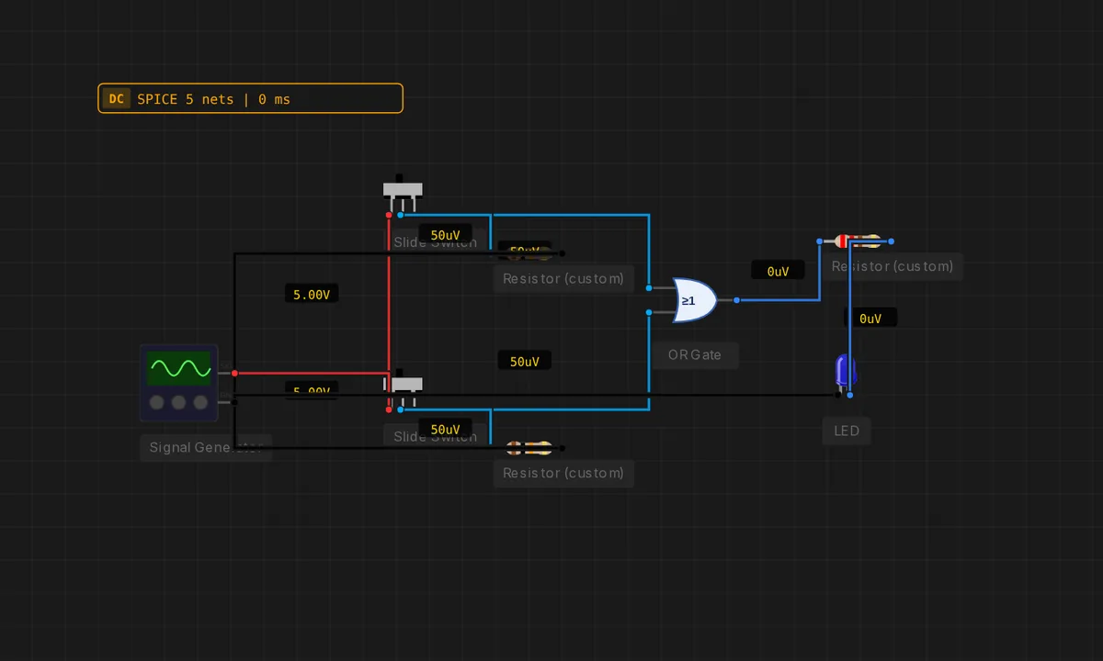
Task: Click the 50uV readout under the upper slide switch
Action: click(445, 234)
